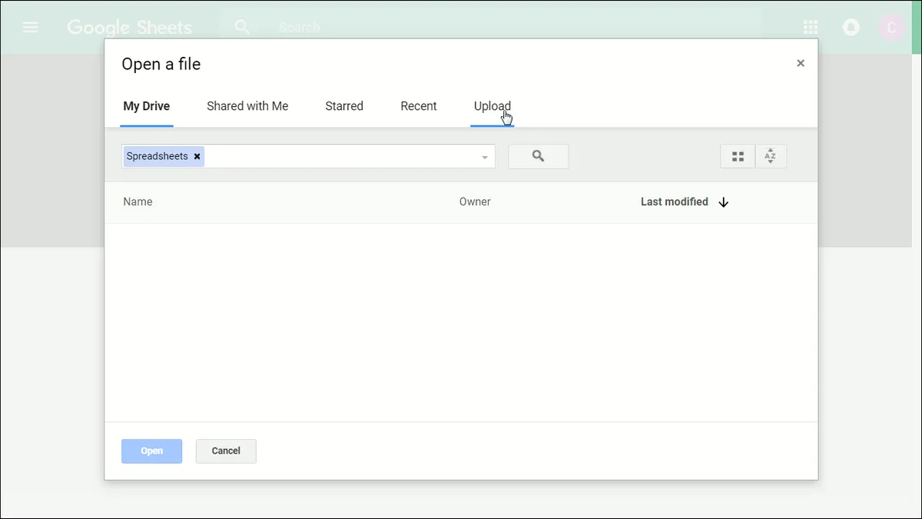Switch to the Starred tab
The width and height of the screenshot is (922, 519).
point(344,106)
